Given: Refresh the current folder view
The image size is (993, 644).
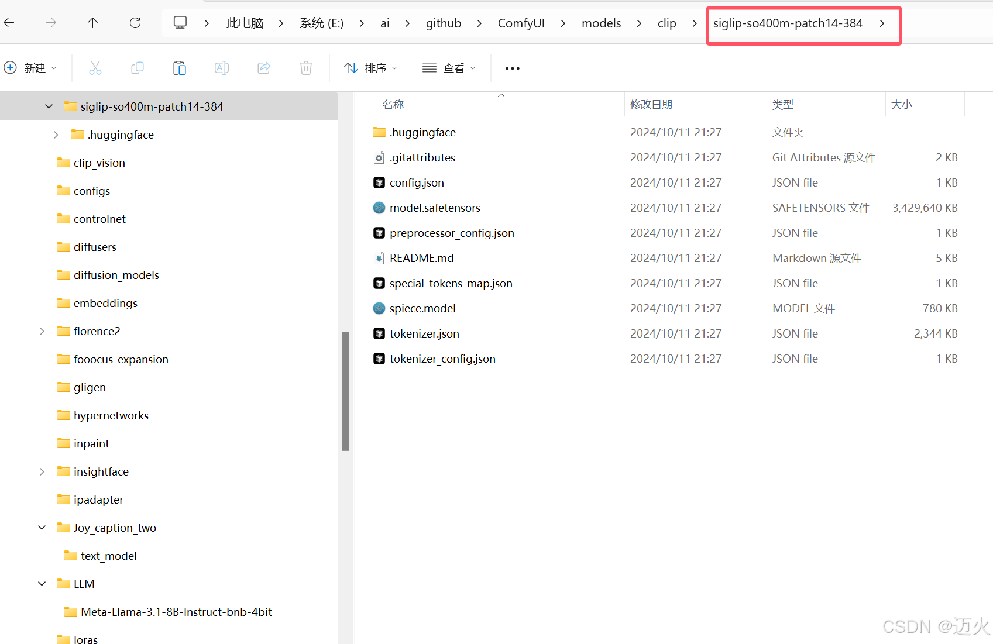Looking at the screenshot, I should [135, 23].
